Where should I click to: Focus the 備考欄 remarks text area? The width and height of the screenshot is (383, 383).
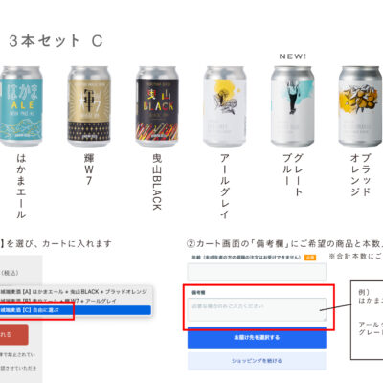[x=257, y=309]
